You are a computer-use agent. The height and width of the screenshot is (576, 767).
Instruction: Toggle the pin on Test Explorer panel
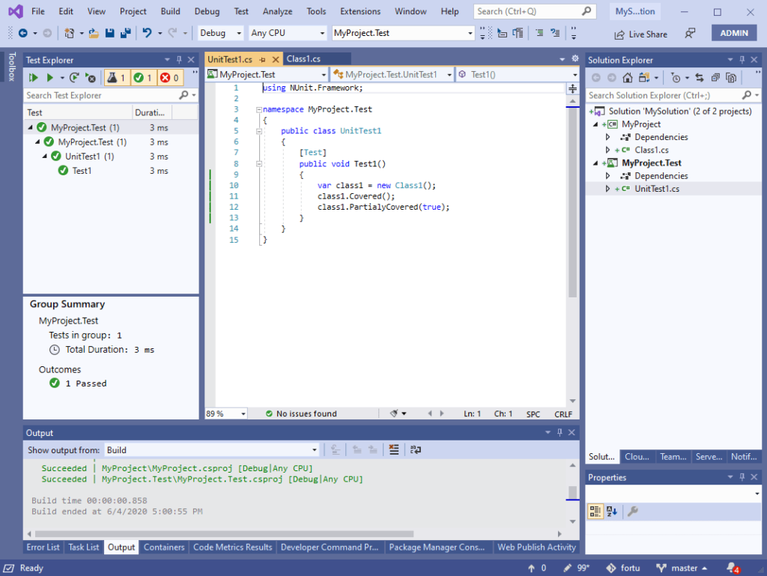coord(180,59)
